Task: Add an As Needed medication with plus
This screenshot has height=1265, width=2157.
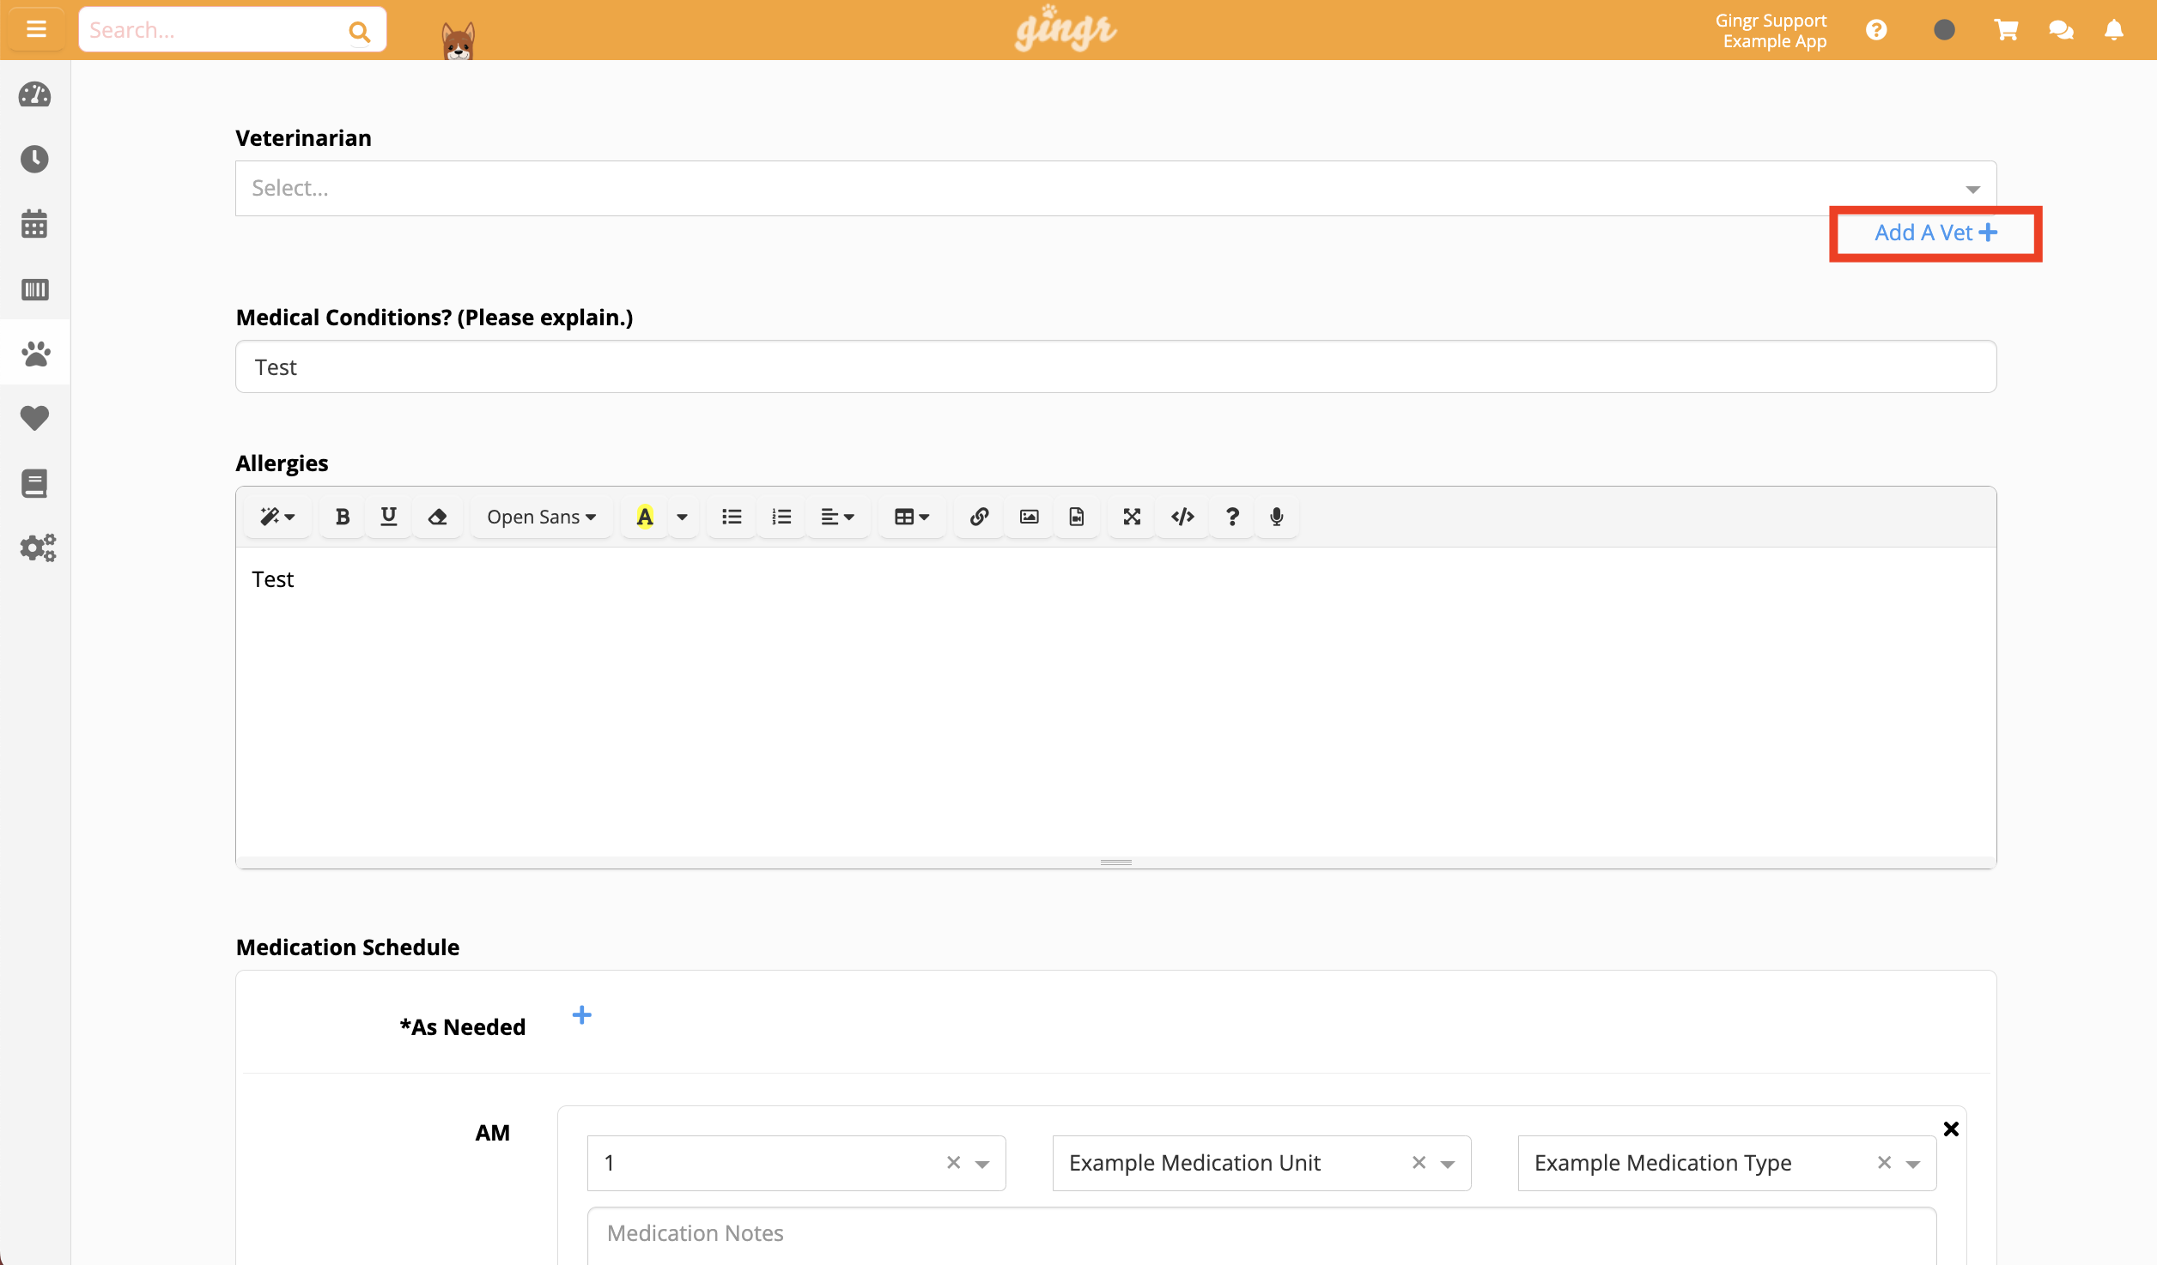Action: click(581, 1015)
